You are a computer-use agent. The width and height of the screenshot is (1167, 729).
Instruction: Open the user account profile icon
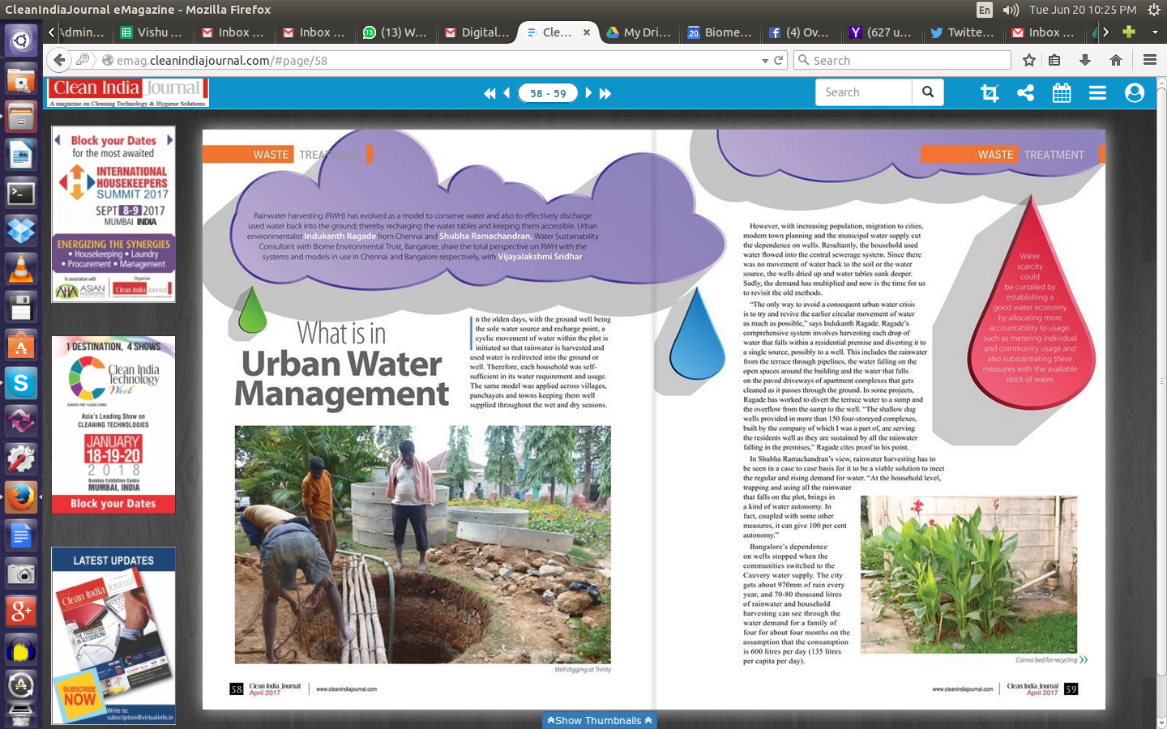1135,93
